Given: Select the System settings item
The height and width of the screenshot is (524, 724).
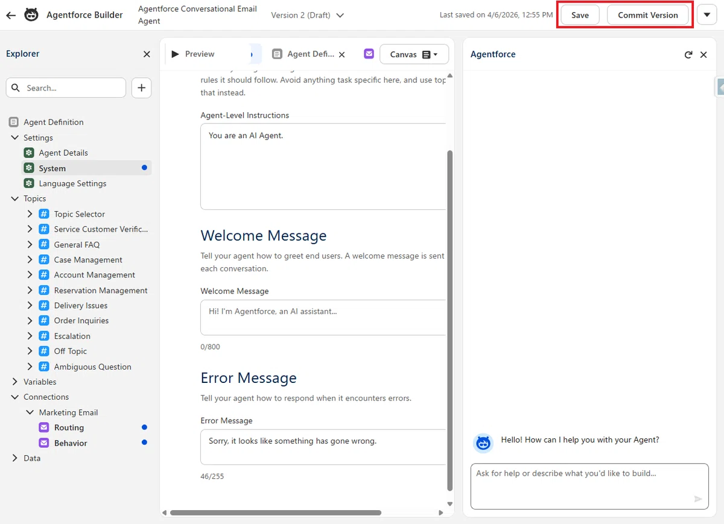Looking at the screenshot, I should click(86, 168).
